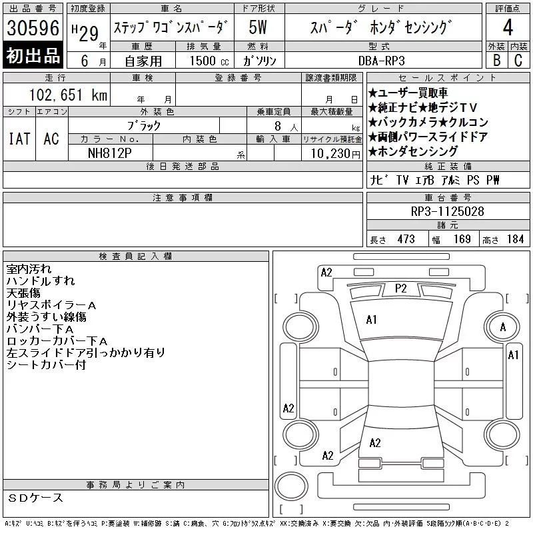The height and width of the screenshot is (533, 533).
Task: Select the 純正装備 header
Action: coord(448,166)
